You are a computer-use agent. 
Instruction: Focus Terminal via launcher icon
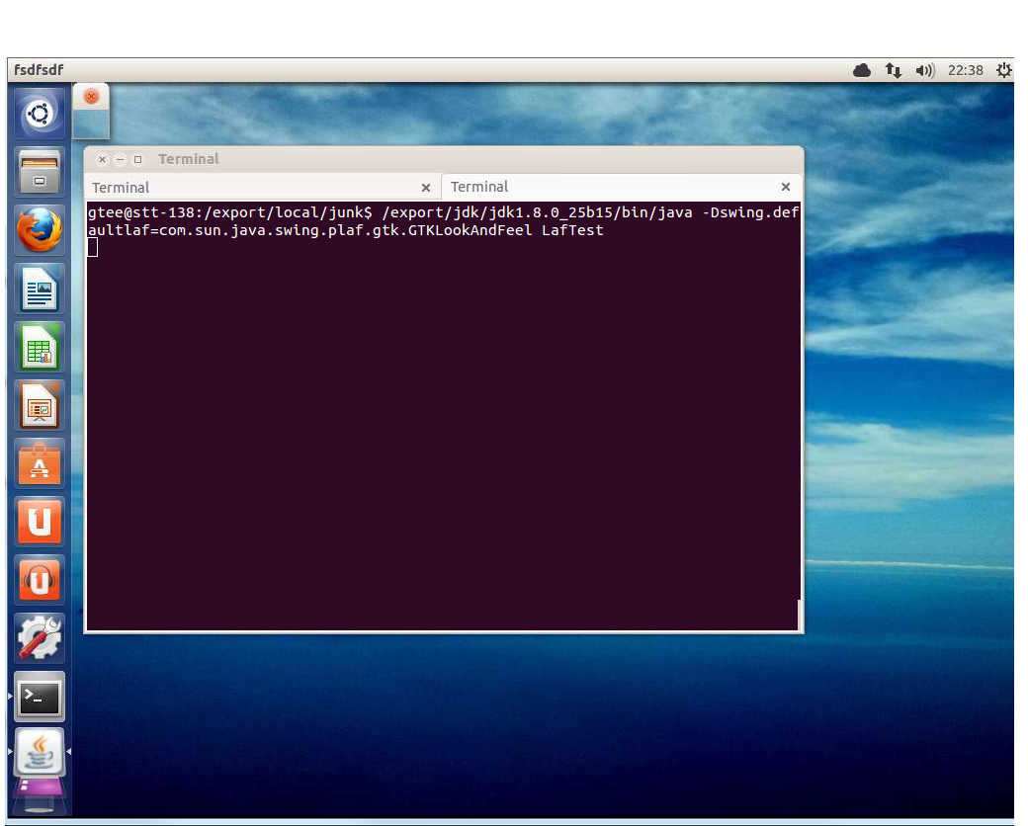40,697
